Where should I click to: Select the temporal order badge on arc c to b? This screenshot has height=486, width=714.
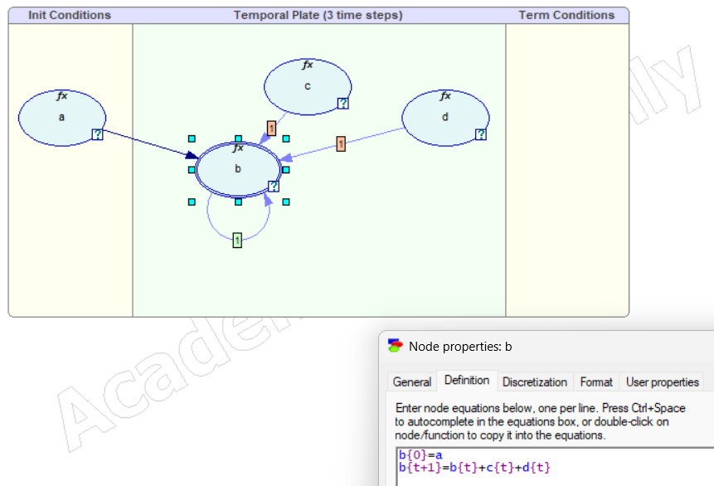coord(270,129)
